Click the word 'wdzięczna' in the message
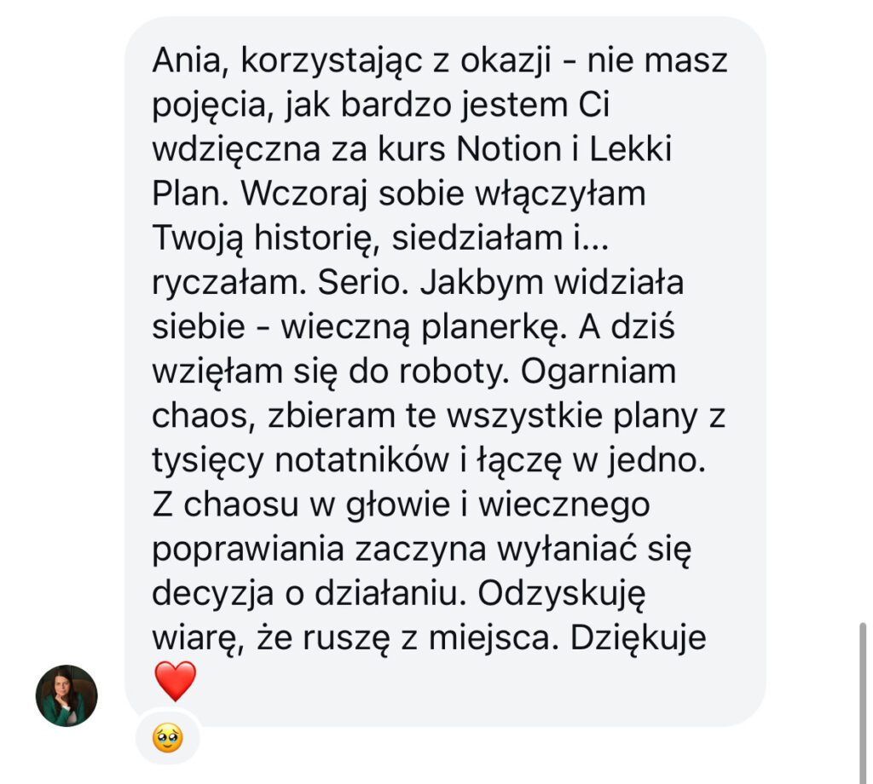Viewport: 873px width, 784px height. point(236,150)
